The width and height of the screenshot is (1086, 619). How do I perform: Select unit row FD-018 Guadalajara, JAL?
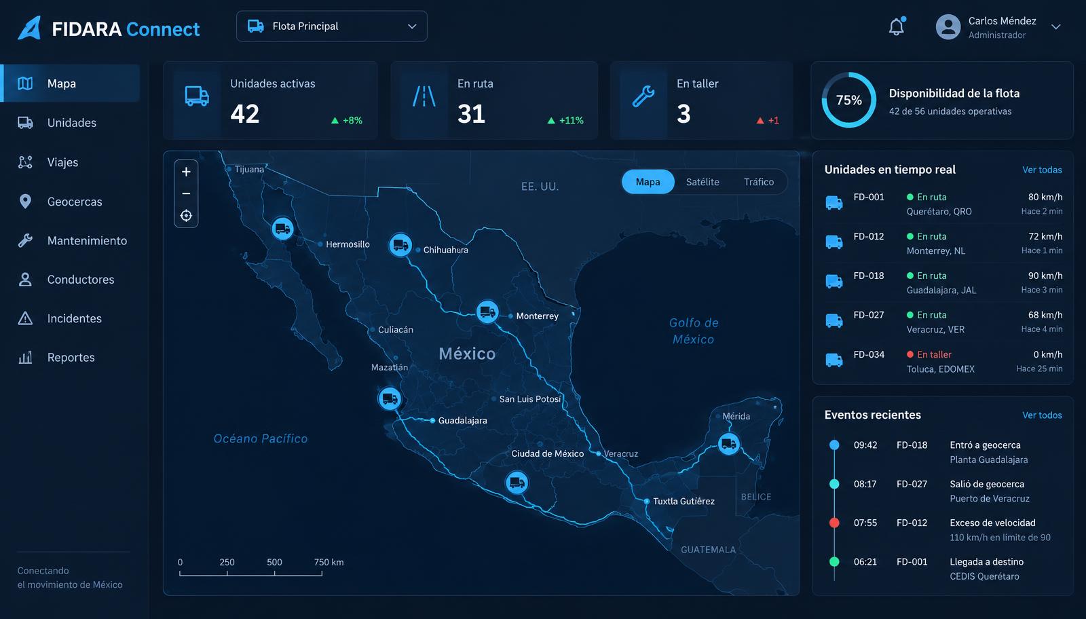[x=943, y=282]
